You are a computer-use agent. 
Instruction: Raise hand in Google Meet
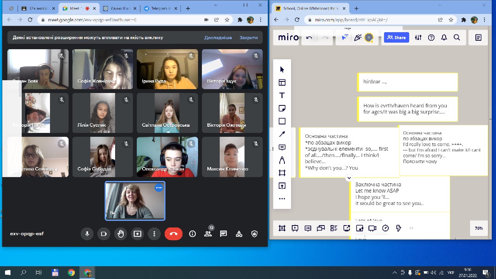[121, 234]
